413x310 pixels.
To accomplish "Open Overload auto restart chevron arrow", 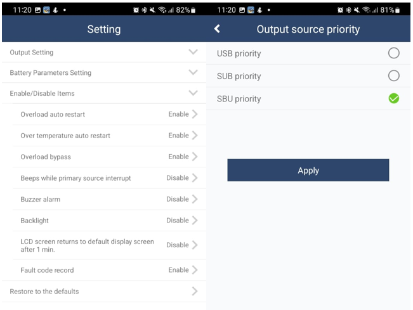I will click(195, 114).
